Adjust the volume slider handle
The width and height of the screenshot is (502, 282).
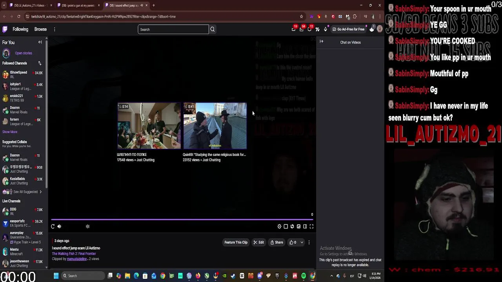coord(88,226)
